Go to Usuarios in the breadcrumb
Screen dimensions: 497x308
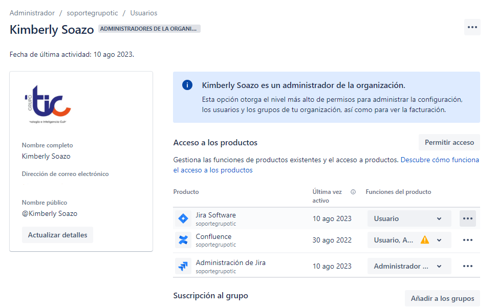click(144, 13)
